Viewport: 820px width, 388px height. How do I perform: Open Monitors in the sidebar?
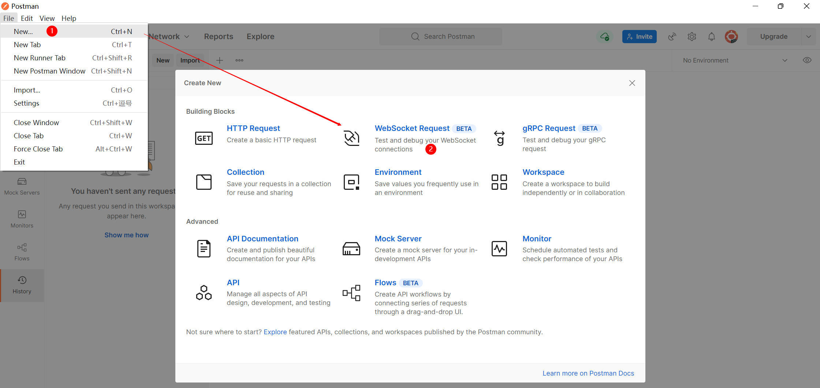[x=22, y=219]
